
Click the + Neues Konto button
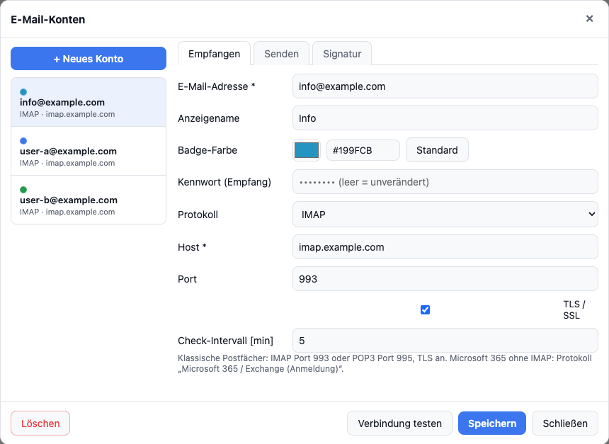point(89,59)
